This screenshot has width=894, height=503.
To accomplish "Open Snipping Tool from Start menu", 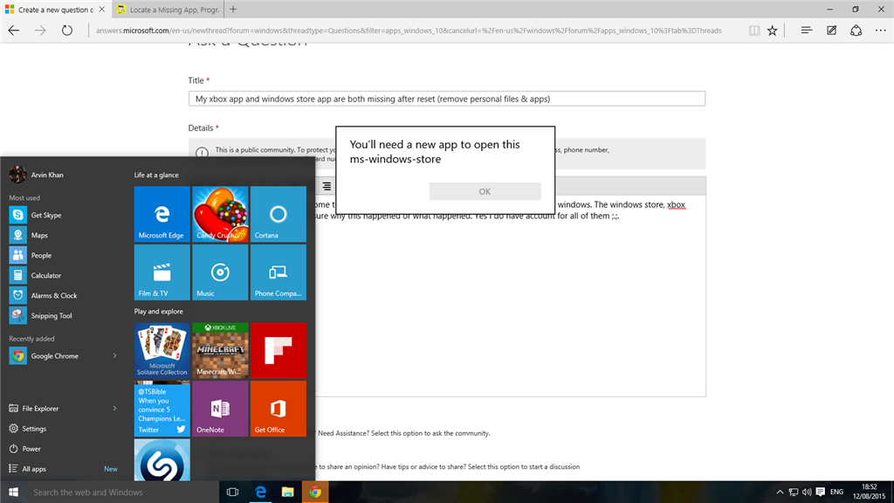I will (x=63, y=315).
